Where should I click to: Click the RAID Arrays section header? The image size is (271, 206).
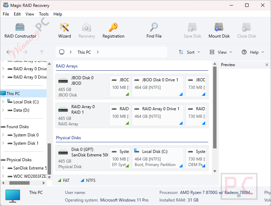(67, 66)
